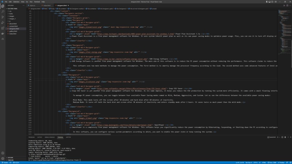Switch to the index.html editor tab
The height and width of the screenshot is (164, 292).
[x=47, y=5]
